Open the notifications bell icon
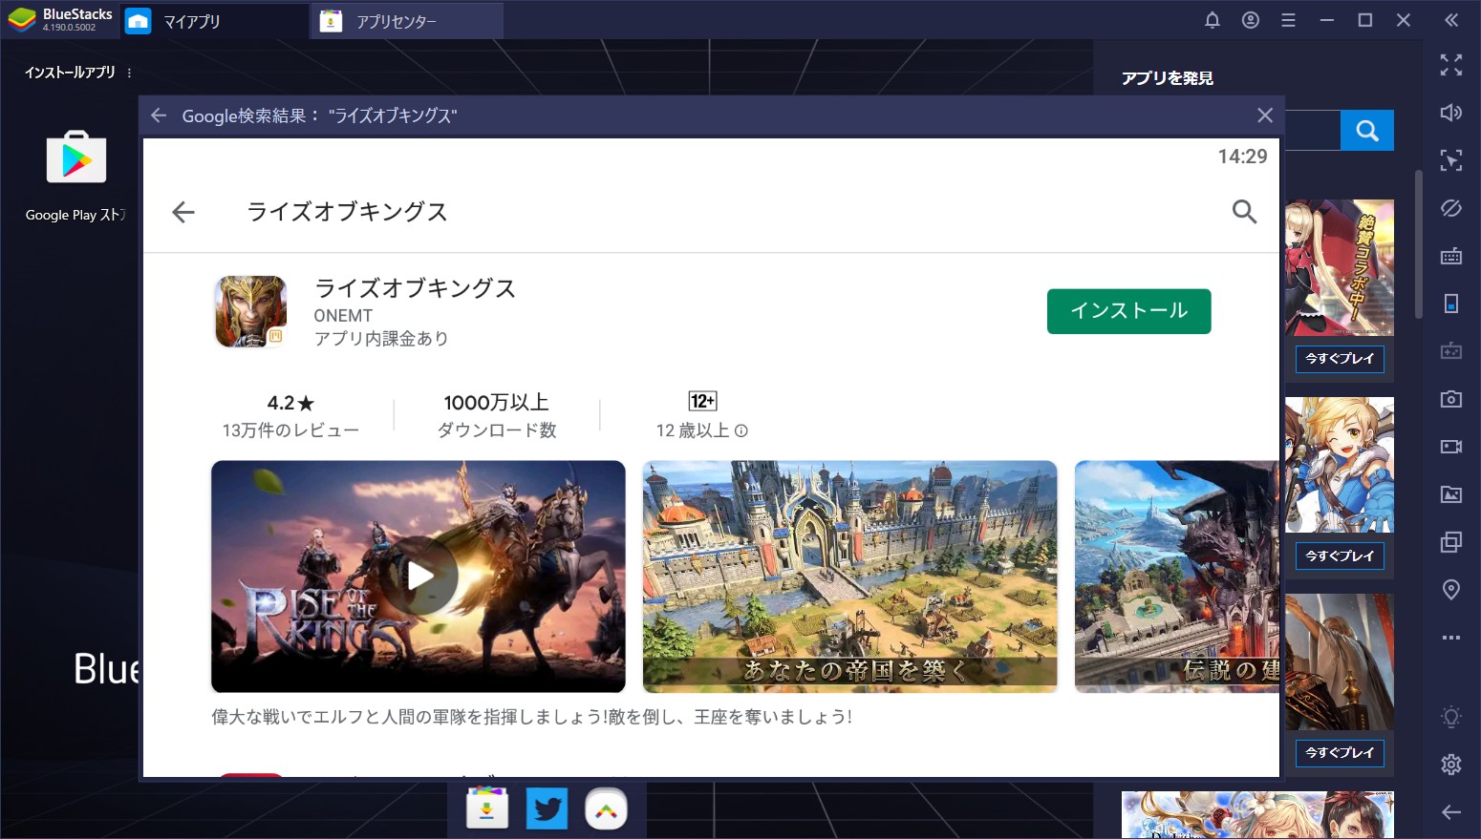This screenshot has width=1481, height=839. point(1213,20)
